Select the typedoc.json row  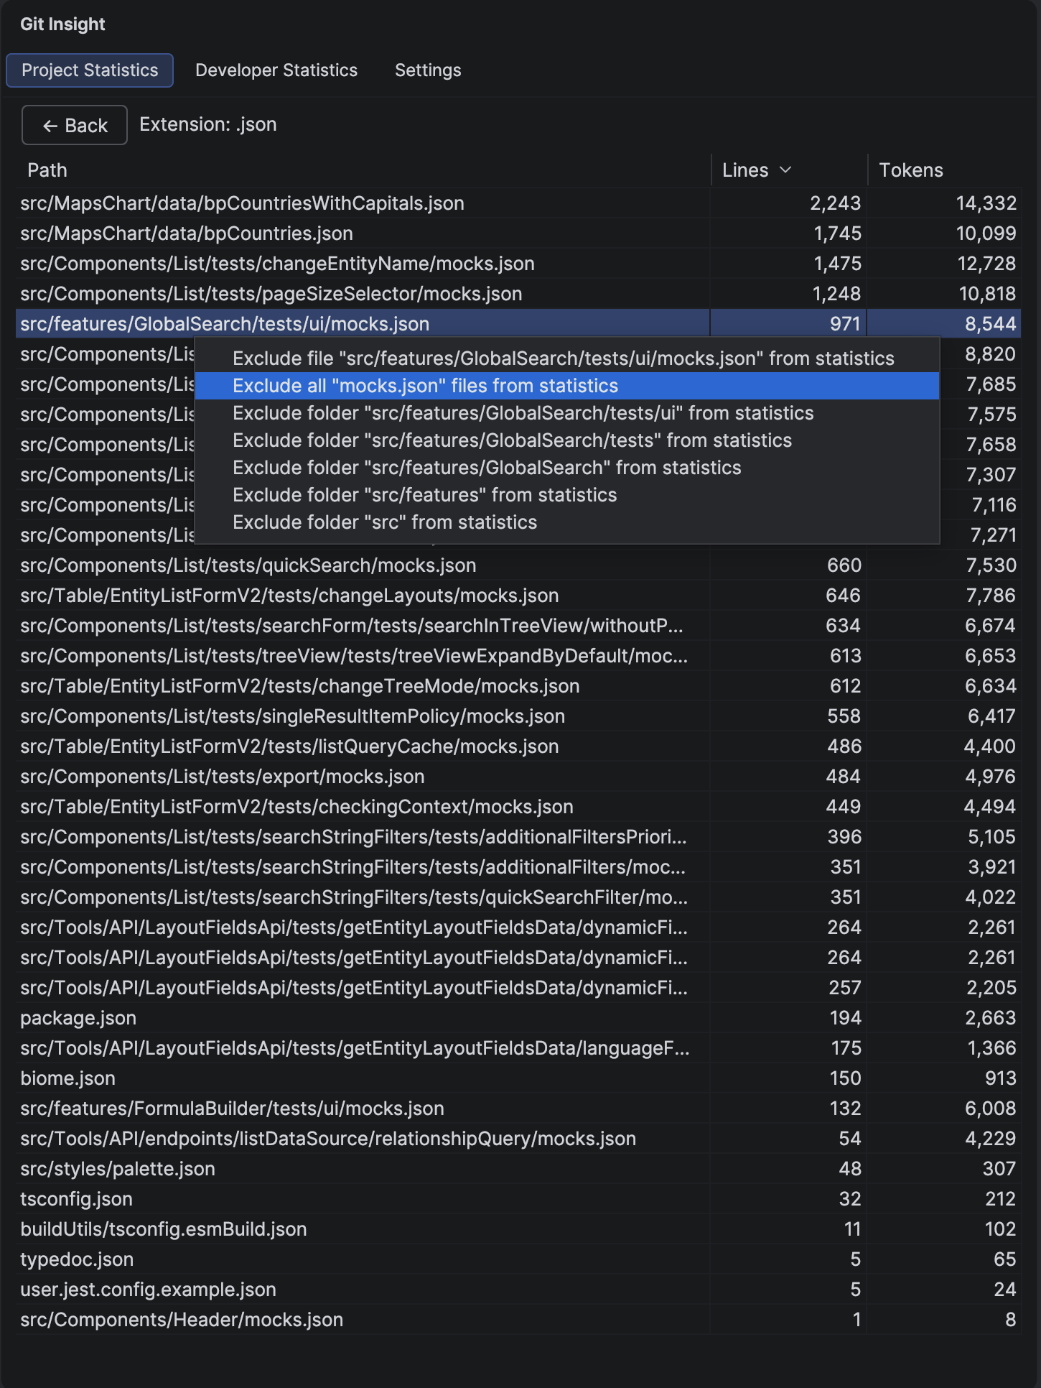(518, 1259)
